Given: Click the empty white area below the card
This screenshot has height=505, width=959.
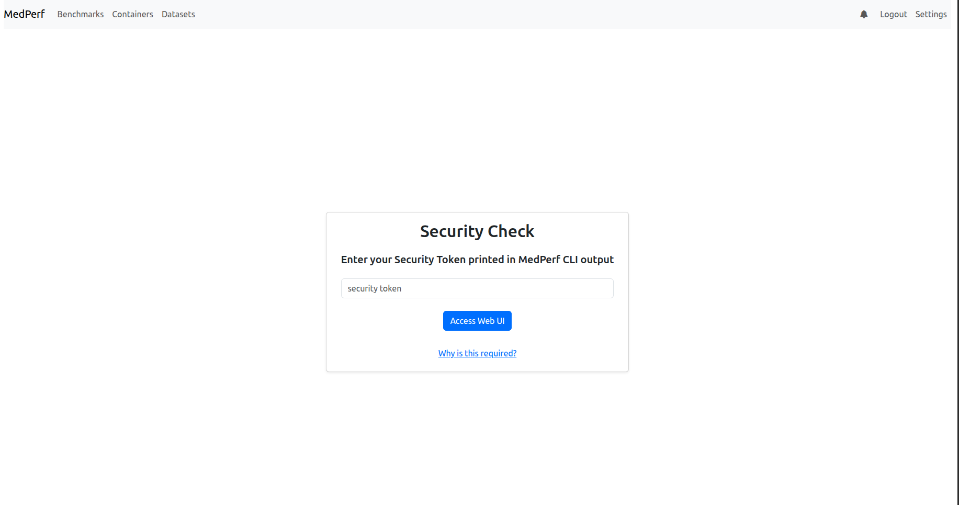Looking at the screenshot, I should 477,440.
